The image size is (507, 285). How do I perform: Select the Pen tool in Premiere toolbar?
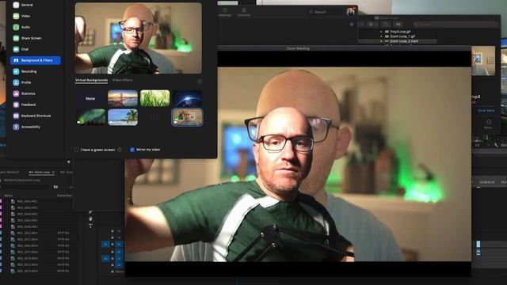pyautogui.click(x=90, y=212)
